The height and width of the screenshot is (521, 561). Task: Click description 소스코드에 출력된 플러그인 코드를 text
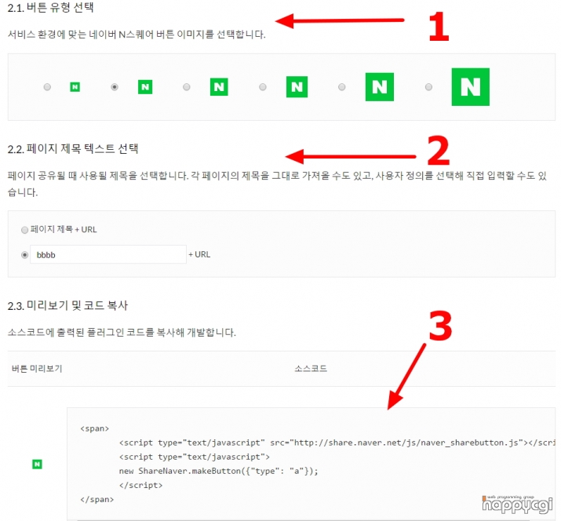pyautogui.click(x=122, y=333)
